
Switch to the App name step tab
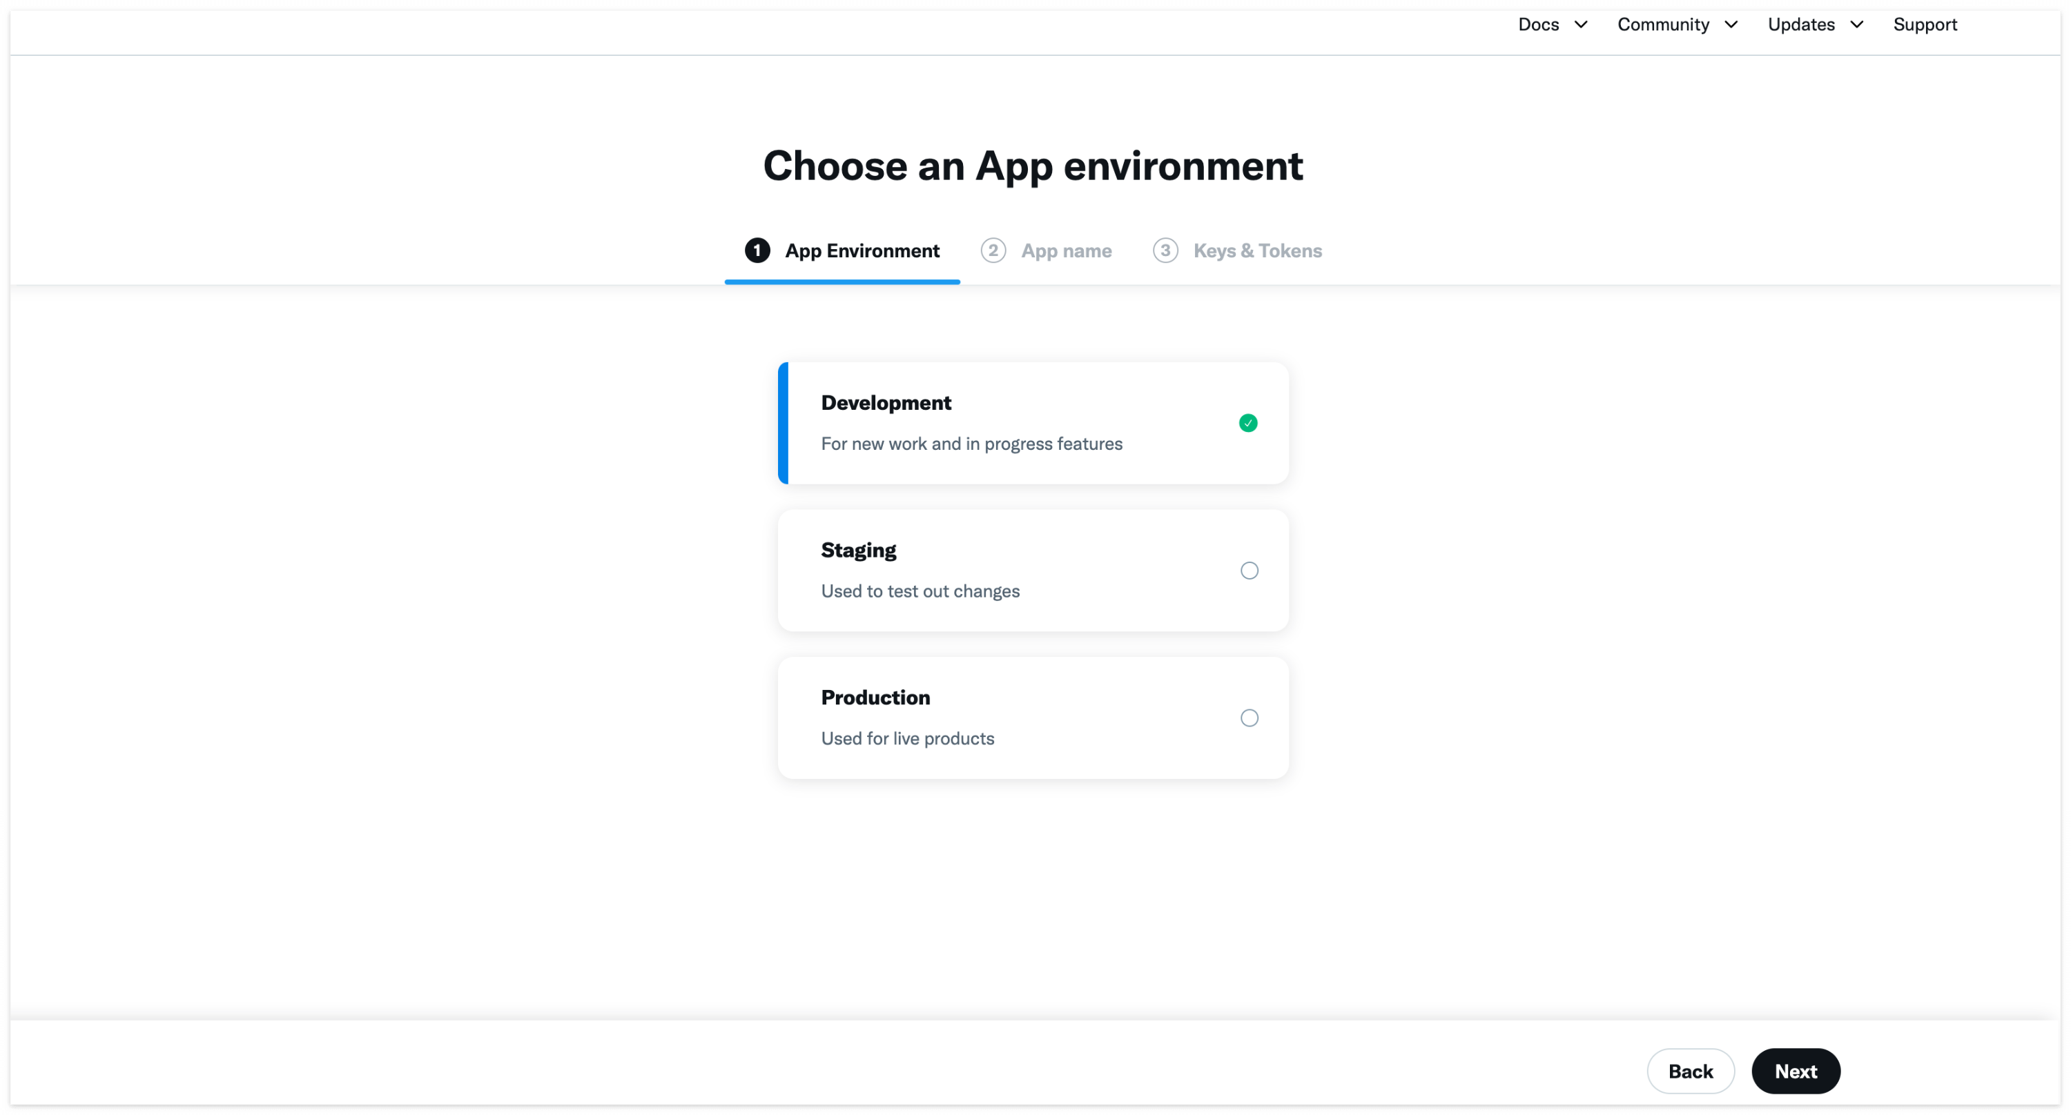point(1066,250)
